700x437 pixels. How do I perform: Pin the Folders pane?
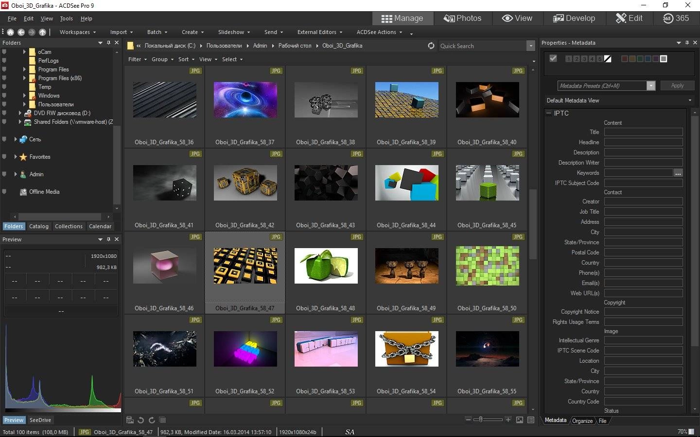[108, 43]
